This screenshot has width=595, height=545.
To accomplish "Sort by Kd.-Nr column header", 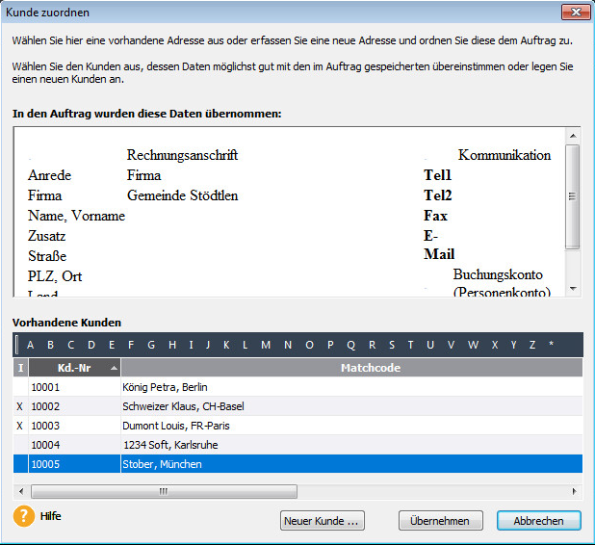I will pyautogui.click(x=73, y=368).
